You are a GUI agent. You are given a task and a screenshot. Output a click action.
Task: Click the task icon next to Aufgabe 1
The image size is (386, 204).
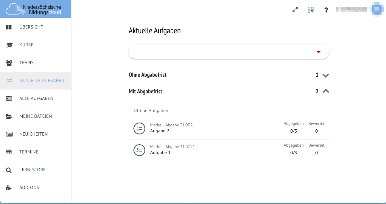pos(139,150)
